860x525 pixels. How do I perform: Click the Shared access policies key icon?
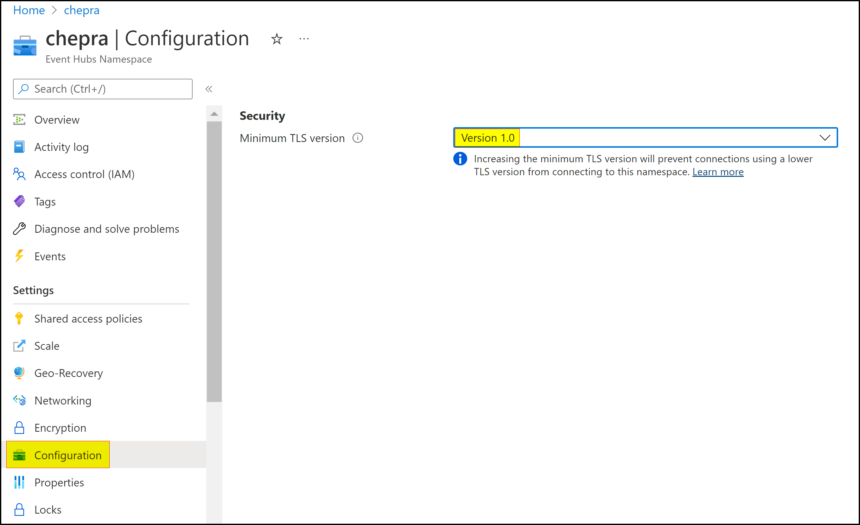(19, 318)
